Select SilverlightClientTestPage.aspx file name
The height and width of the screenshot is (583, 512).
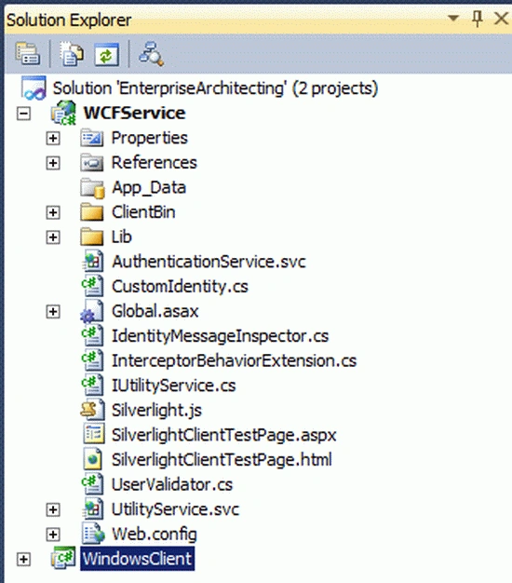click(224, 436)
